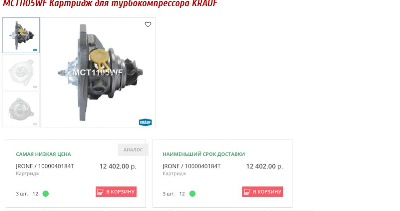
Task: Click the САМАЯ НИЗКАЯ ЦЕНА heading
Action: coord(43,154)
